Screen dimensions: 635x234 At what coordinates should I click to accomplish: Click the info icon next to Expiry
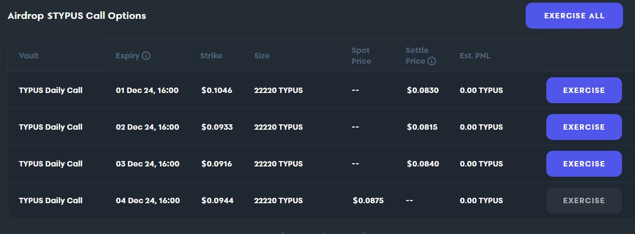click(x=146, y=56)
